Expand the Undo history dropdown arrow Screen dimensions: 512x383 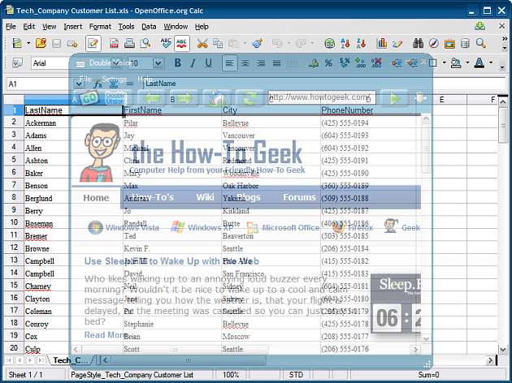pos(289,43)
